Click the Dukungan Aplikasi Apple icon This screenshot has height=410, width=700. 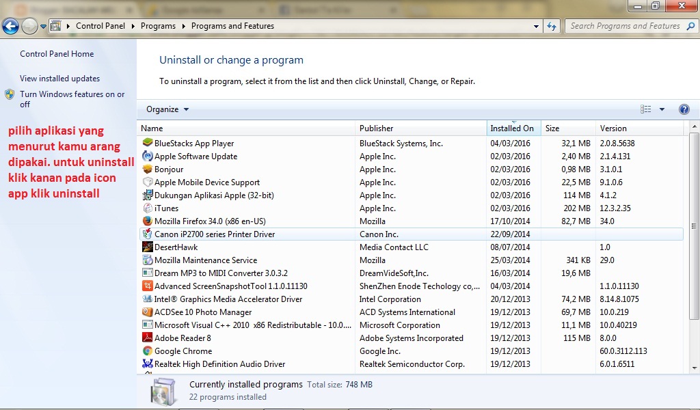coord(148,195)
